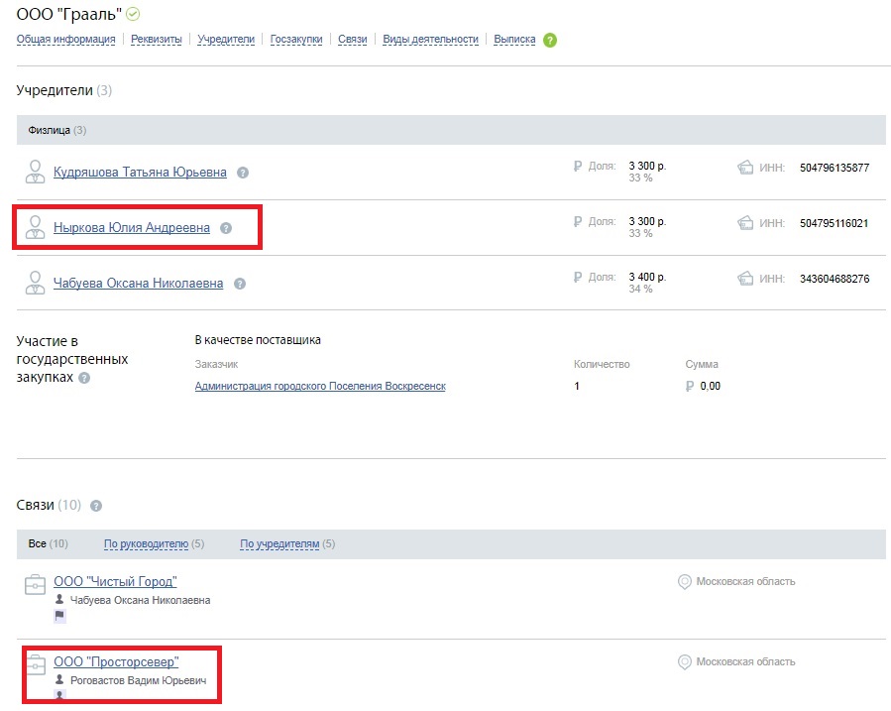Open Администрация городского Поселения Воскресенск link
This screenshot has width=891, height=711.
tap(320, 386)
